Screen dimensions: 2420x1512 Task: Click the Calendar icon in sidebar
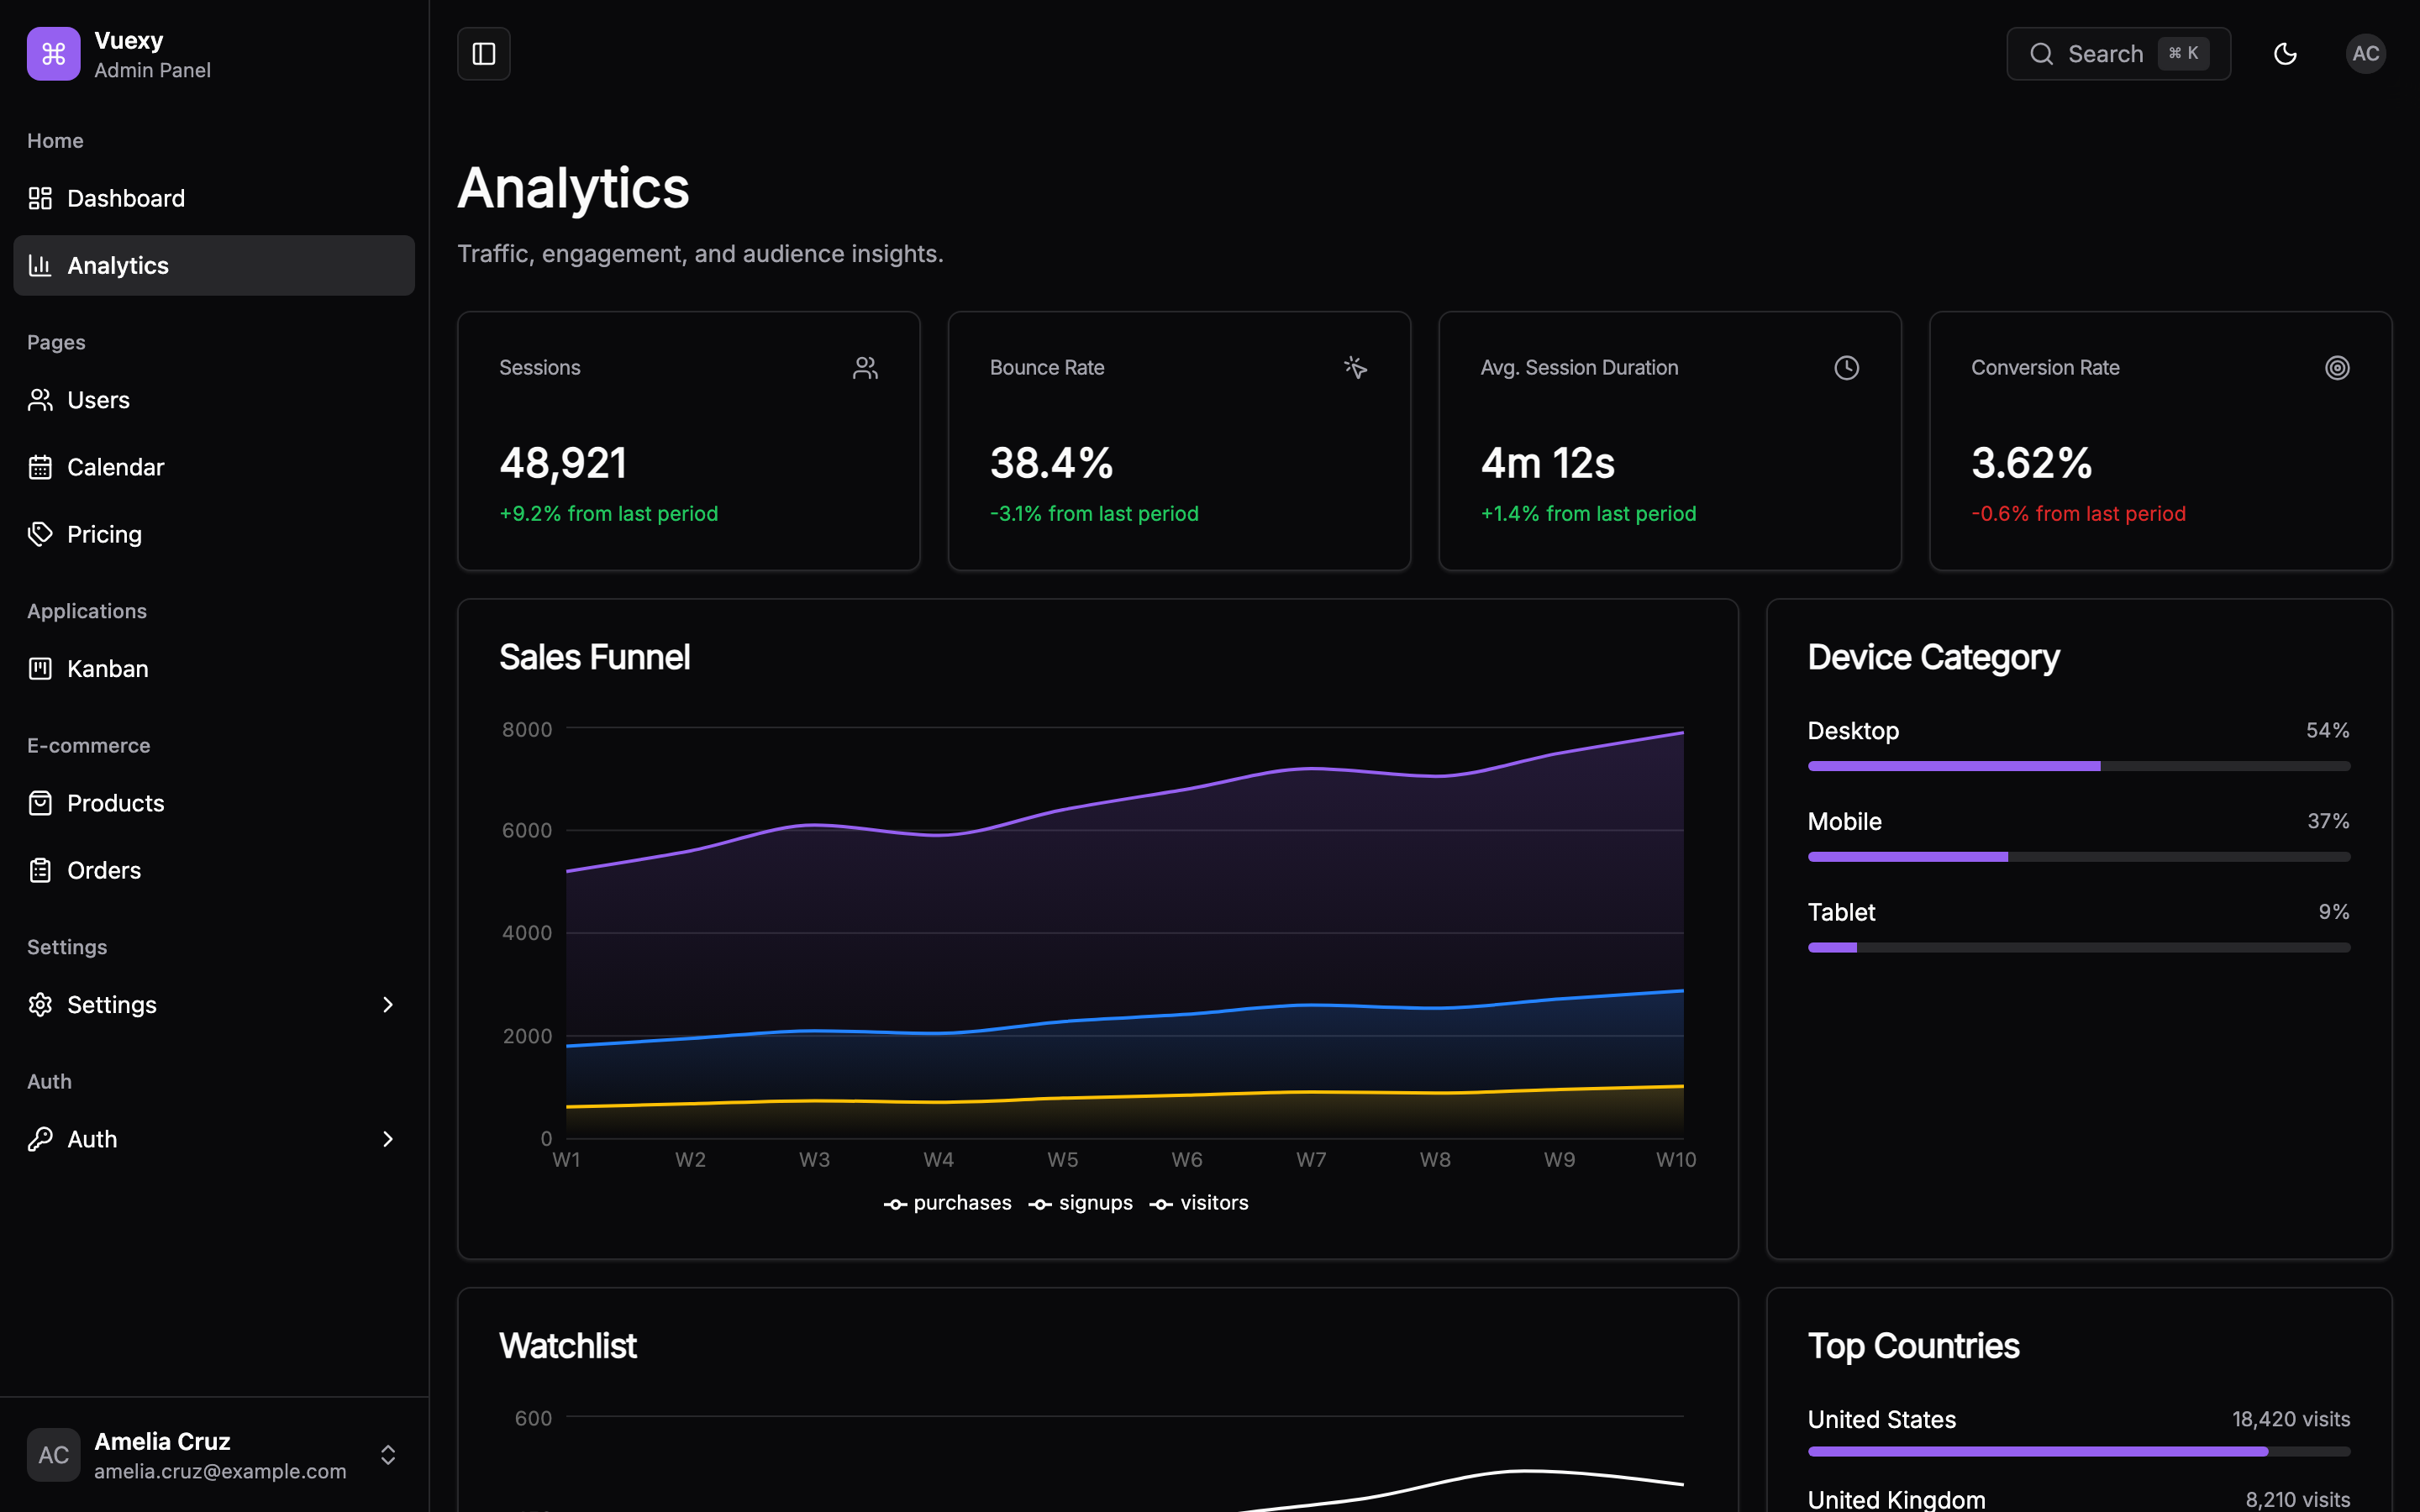pyautogui.click(x=40, y=467)
